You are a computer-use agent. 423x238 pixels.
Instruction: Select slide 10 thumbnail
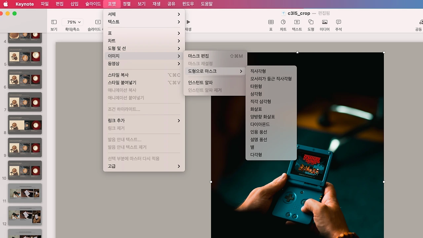(x=25, y=170)
